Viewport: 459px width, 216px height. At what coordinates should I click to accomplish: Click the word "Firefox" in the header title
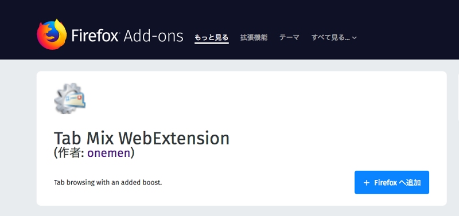[95, 36]
